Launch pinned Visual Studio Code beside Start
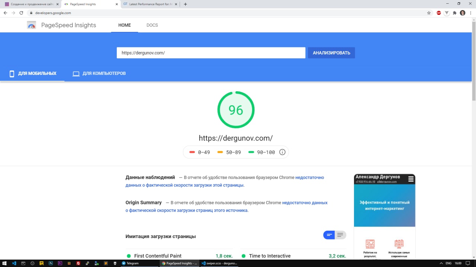476x267 pixels. pos(14,263)
